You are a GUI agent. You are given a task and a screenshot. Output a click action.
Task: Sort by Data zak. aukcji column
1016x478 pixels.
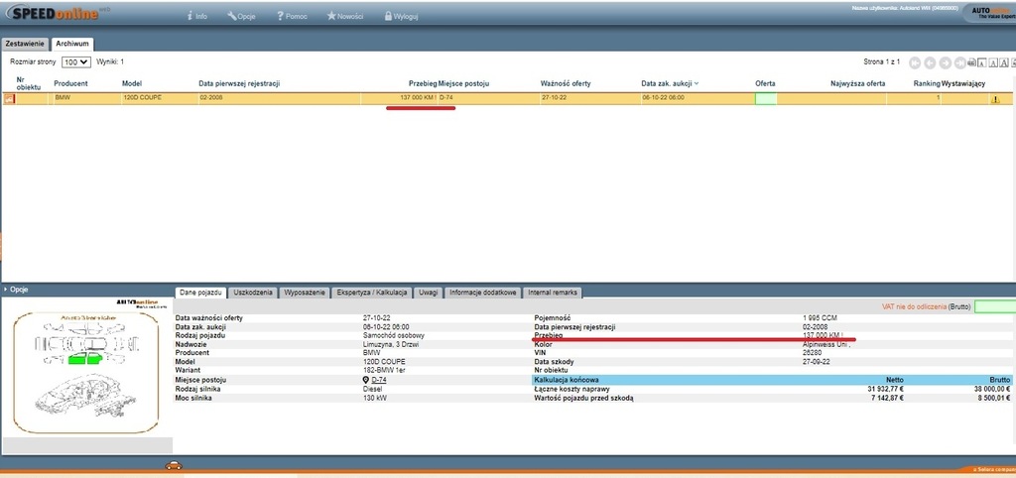tap(670, 83)
